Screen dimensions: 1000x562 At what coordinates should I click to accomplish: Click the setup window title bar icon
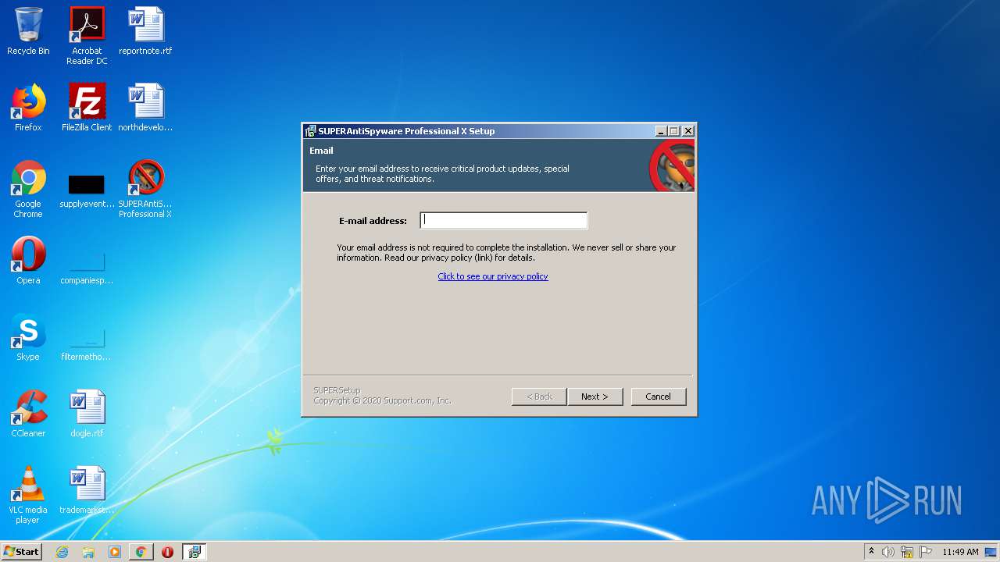(310, 131)
